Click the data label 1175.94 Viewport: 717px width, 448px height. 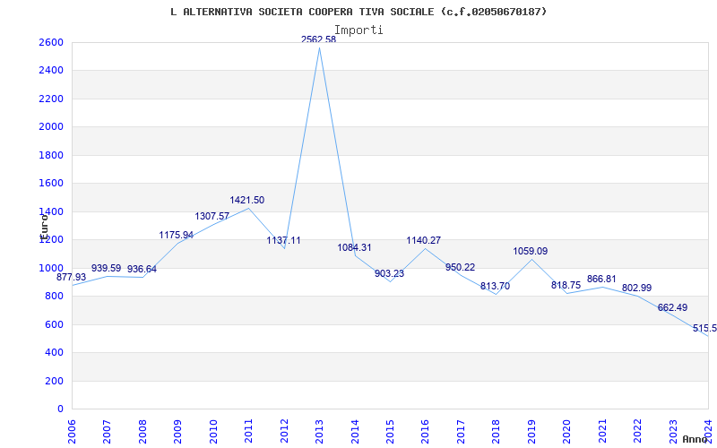coord(177,236)
